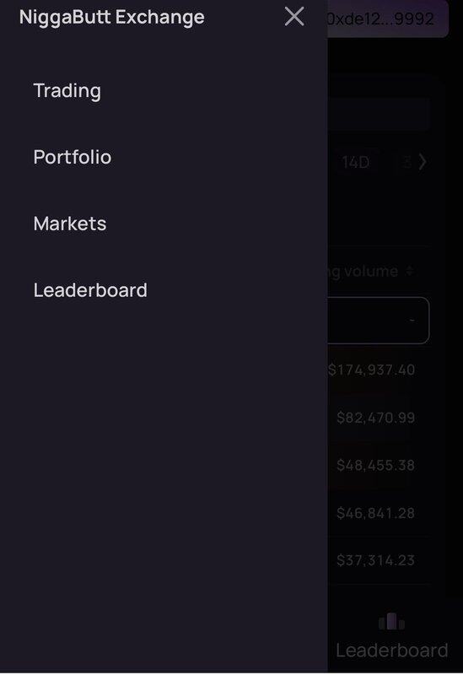Click the exchange title at the menu top

[112, 17]
